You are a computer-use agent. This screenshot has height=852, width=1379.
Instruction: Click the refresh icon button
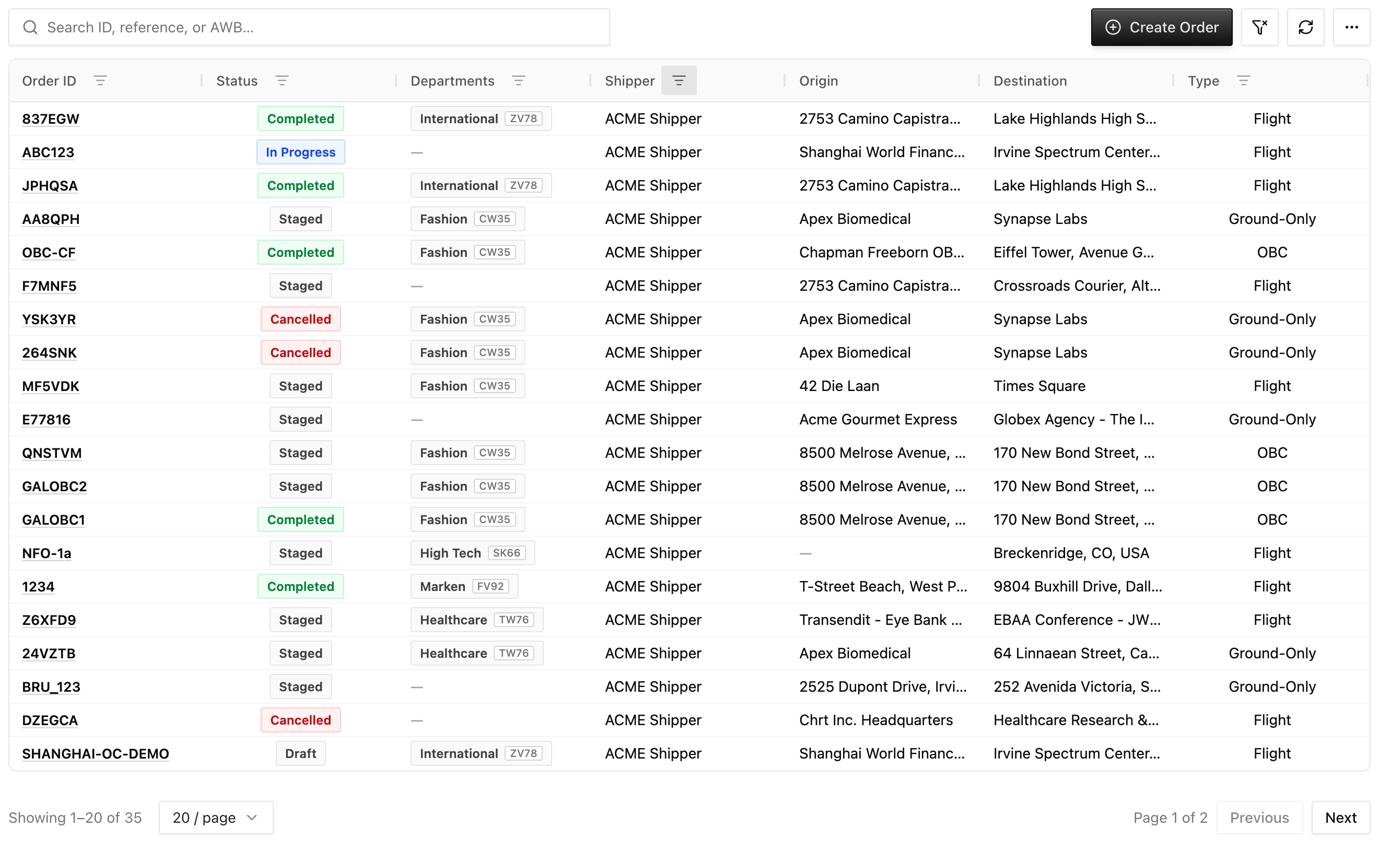click(1305, 27)
